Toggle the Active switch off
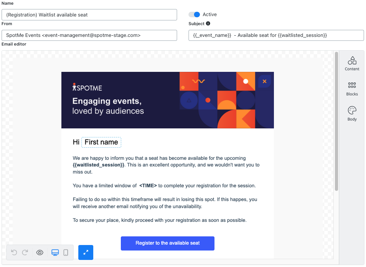Screen dimensions: 366x267 click(194, 15)
